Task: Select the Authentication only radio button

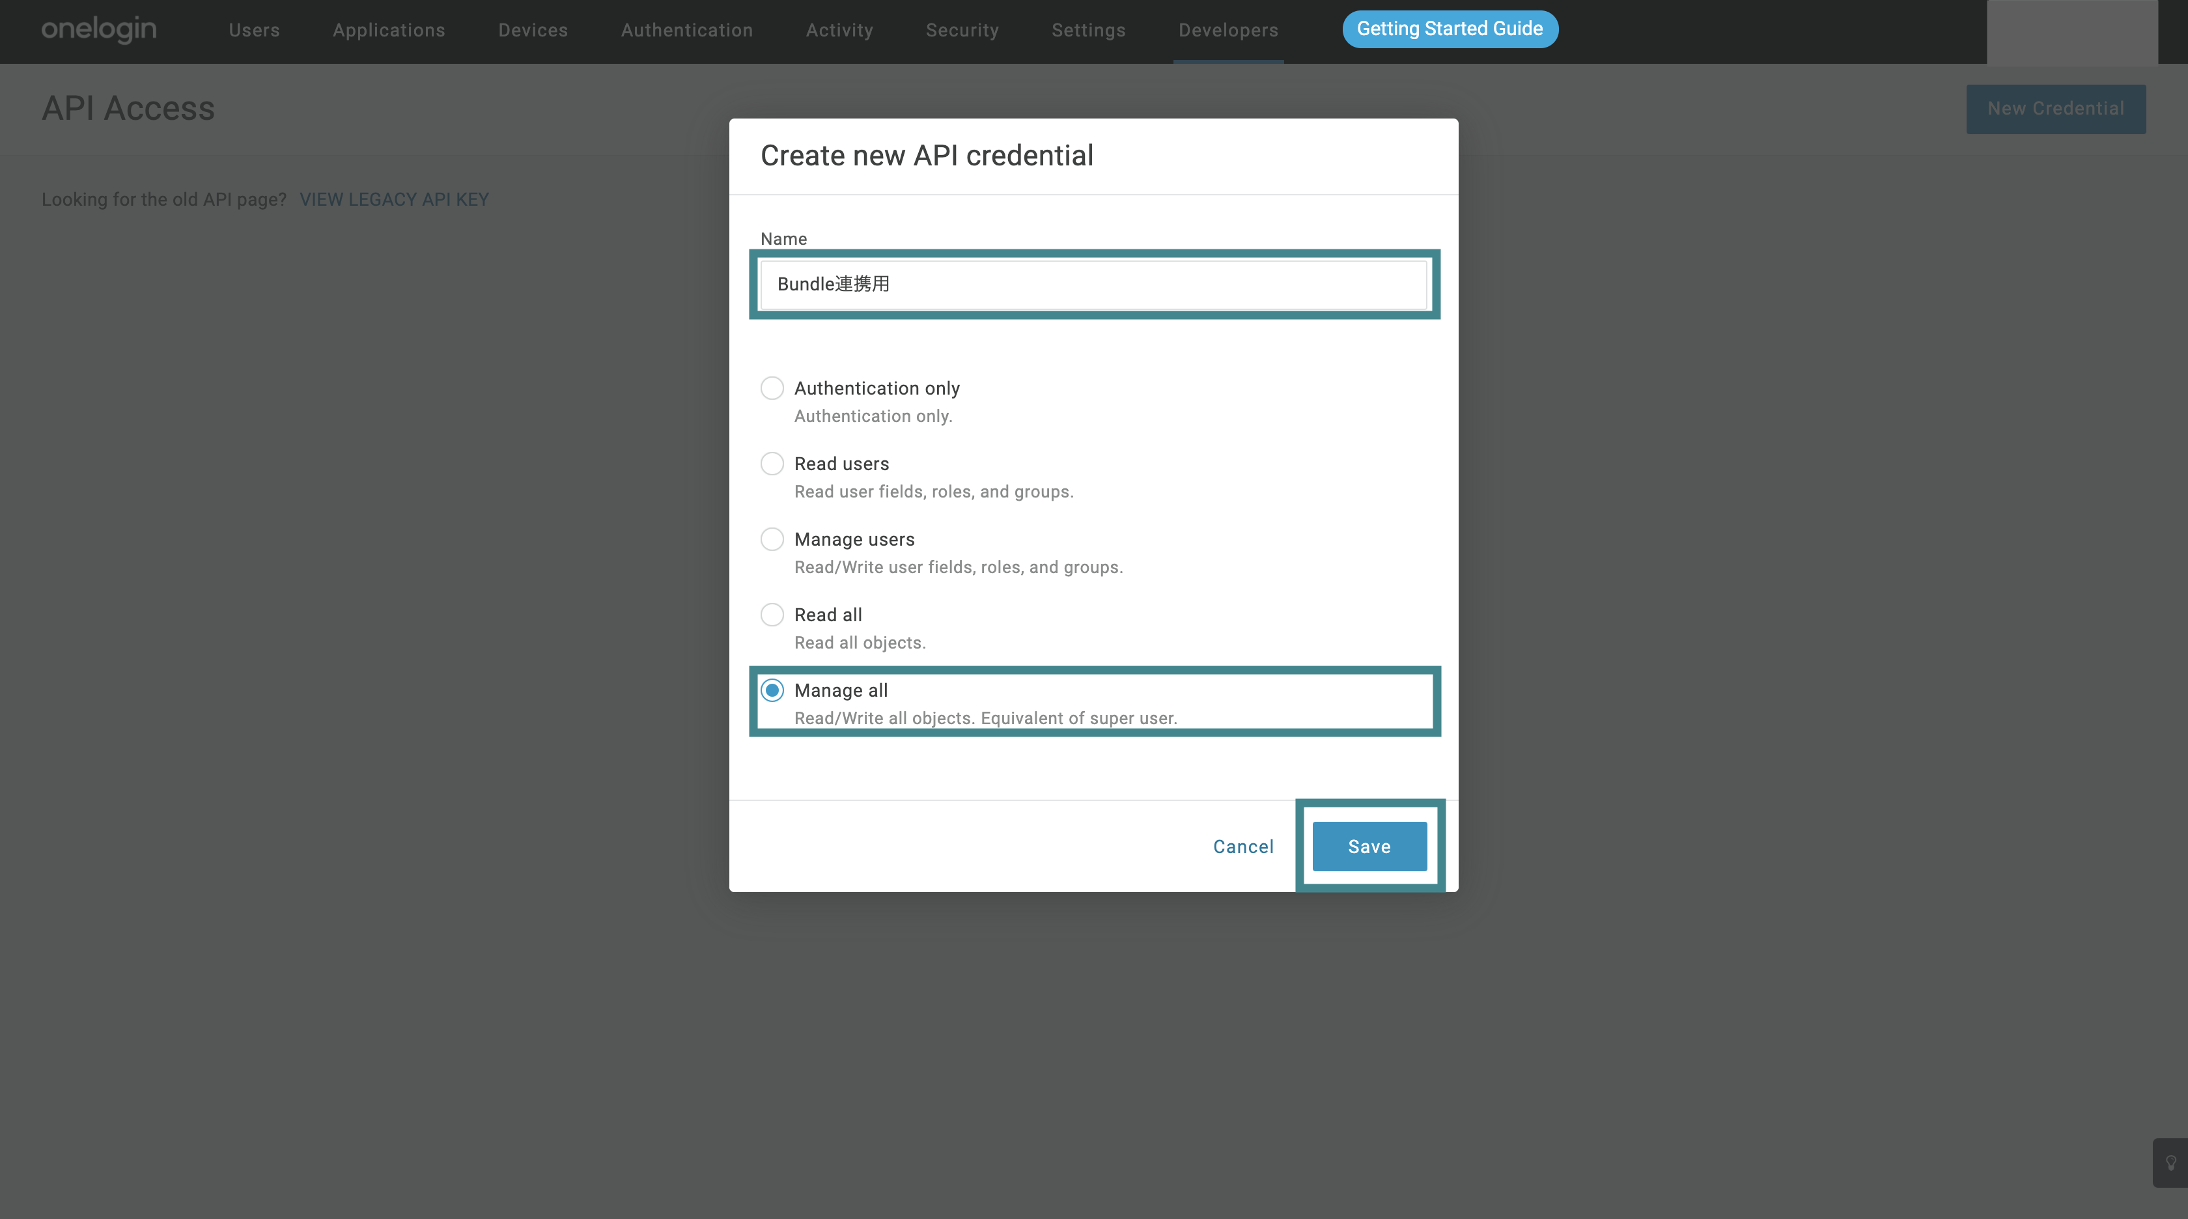Action: click(772, 388)
